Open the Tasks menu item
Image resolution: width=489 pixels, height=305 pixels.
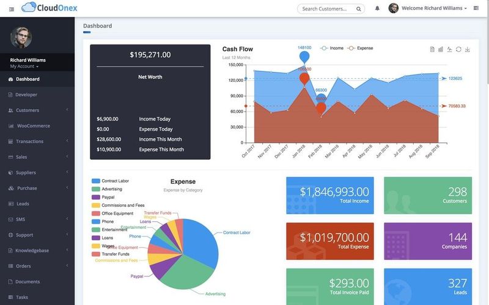point(37,297)
